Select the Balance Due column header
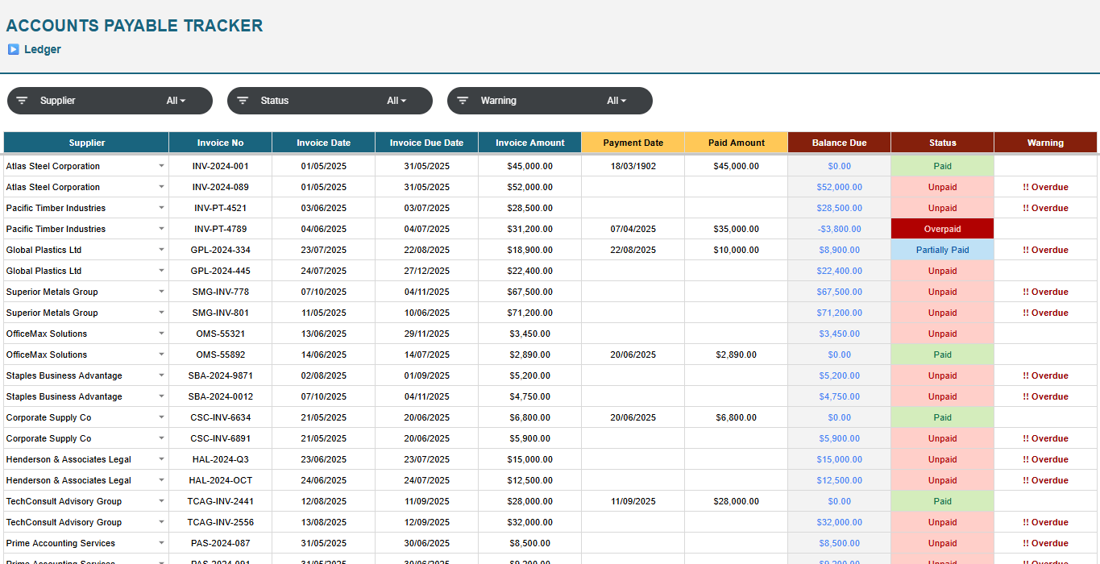 tap(839, 143)
